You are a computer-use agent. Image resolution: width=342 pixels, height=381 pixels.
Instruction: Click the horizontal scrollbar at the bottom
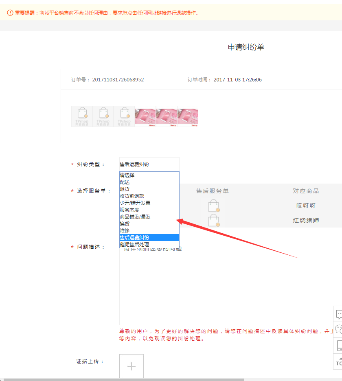(x=122, y=379)
